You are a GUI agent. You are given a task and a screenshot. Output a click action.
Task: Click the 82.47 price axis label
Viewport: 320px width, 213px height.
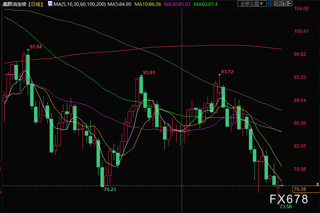tap(300, 146)
